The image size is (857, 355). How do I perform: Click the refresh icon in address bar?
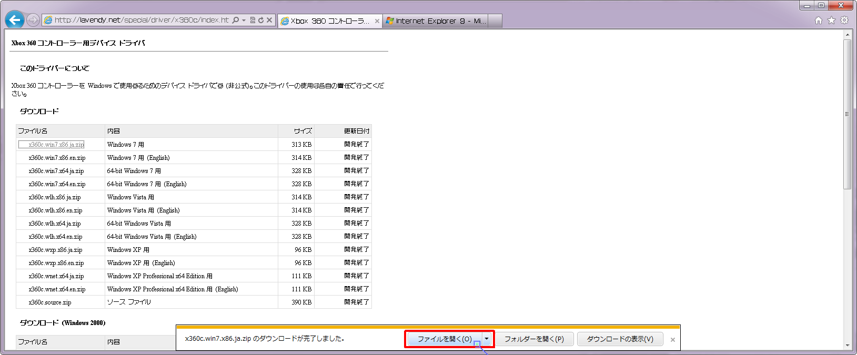(261, 20)
